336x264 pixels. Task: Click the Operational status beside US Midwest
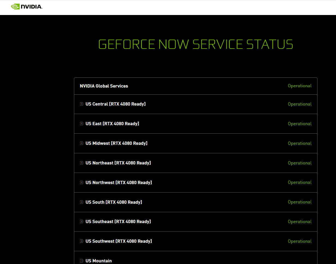tap(299, 143)
